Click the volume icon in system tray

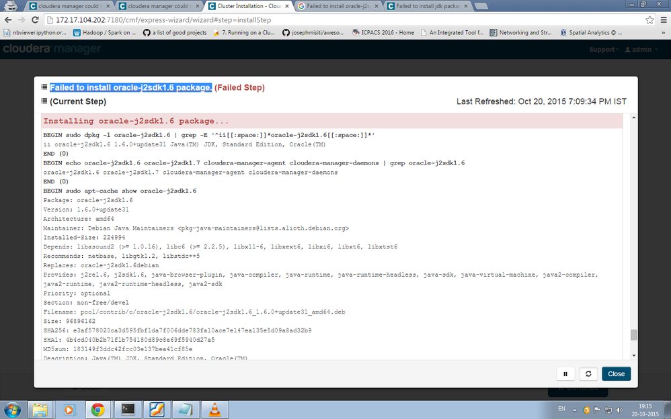click(619, 410)
